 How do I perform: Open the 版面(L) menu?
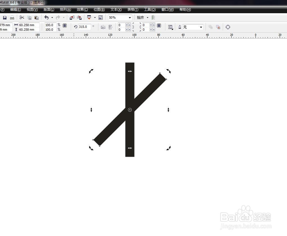[49, 9]
